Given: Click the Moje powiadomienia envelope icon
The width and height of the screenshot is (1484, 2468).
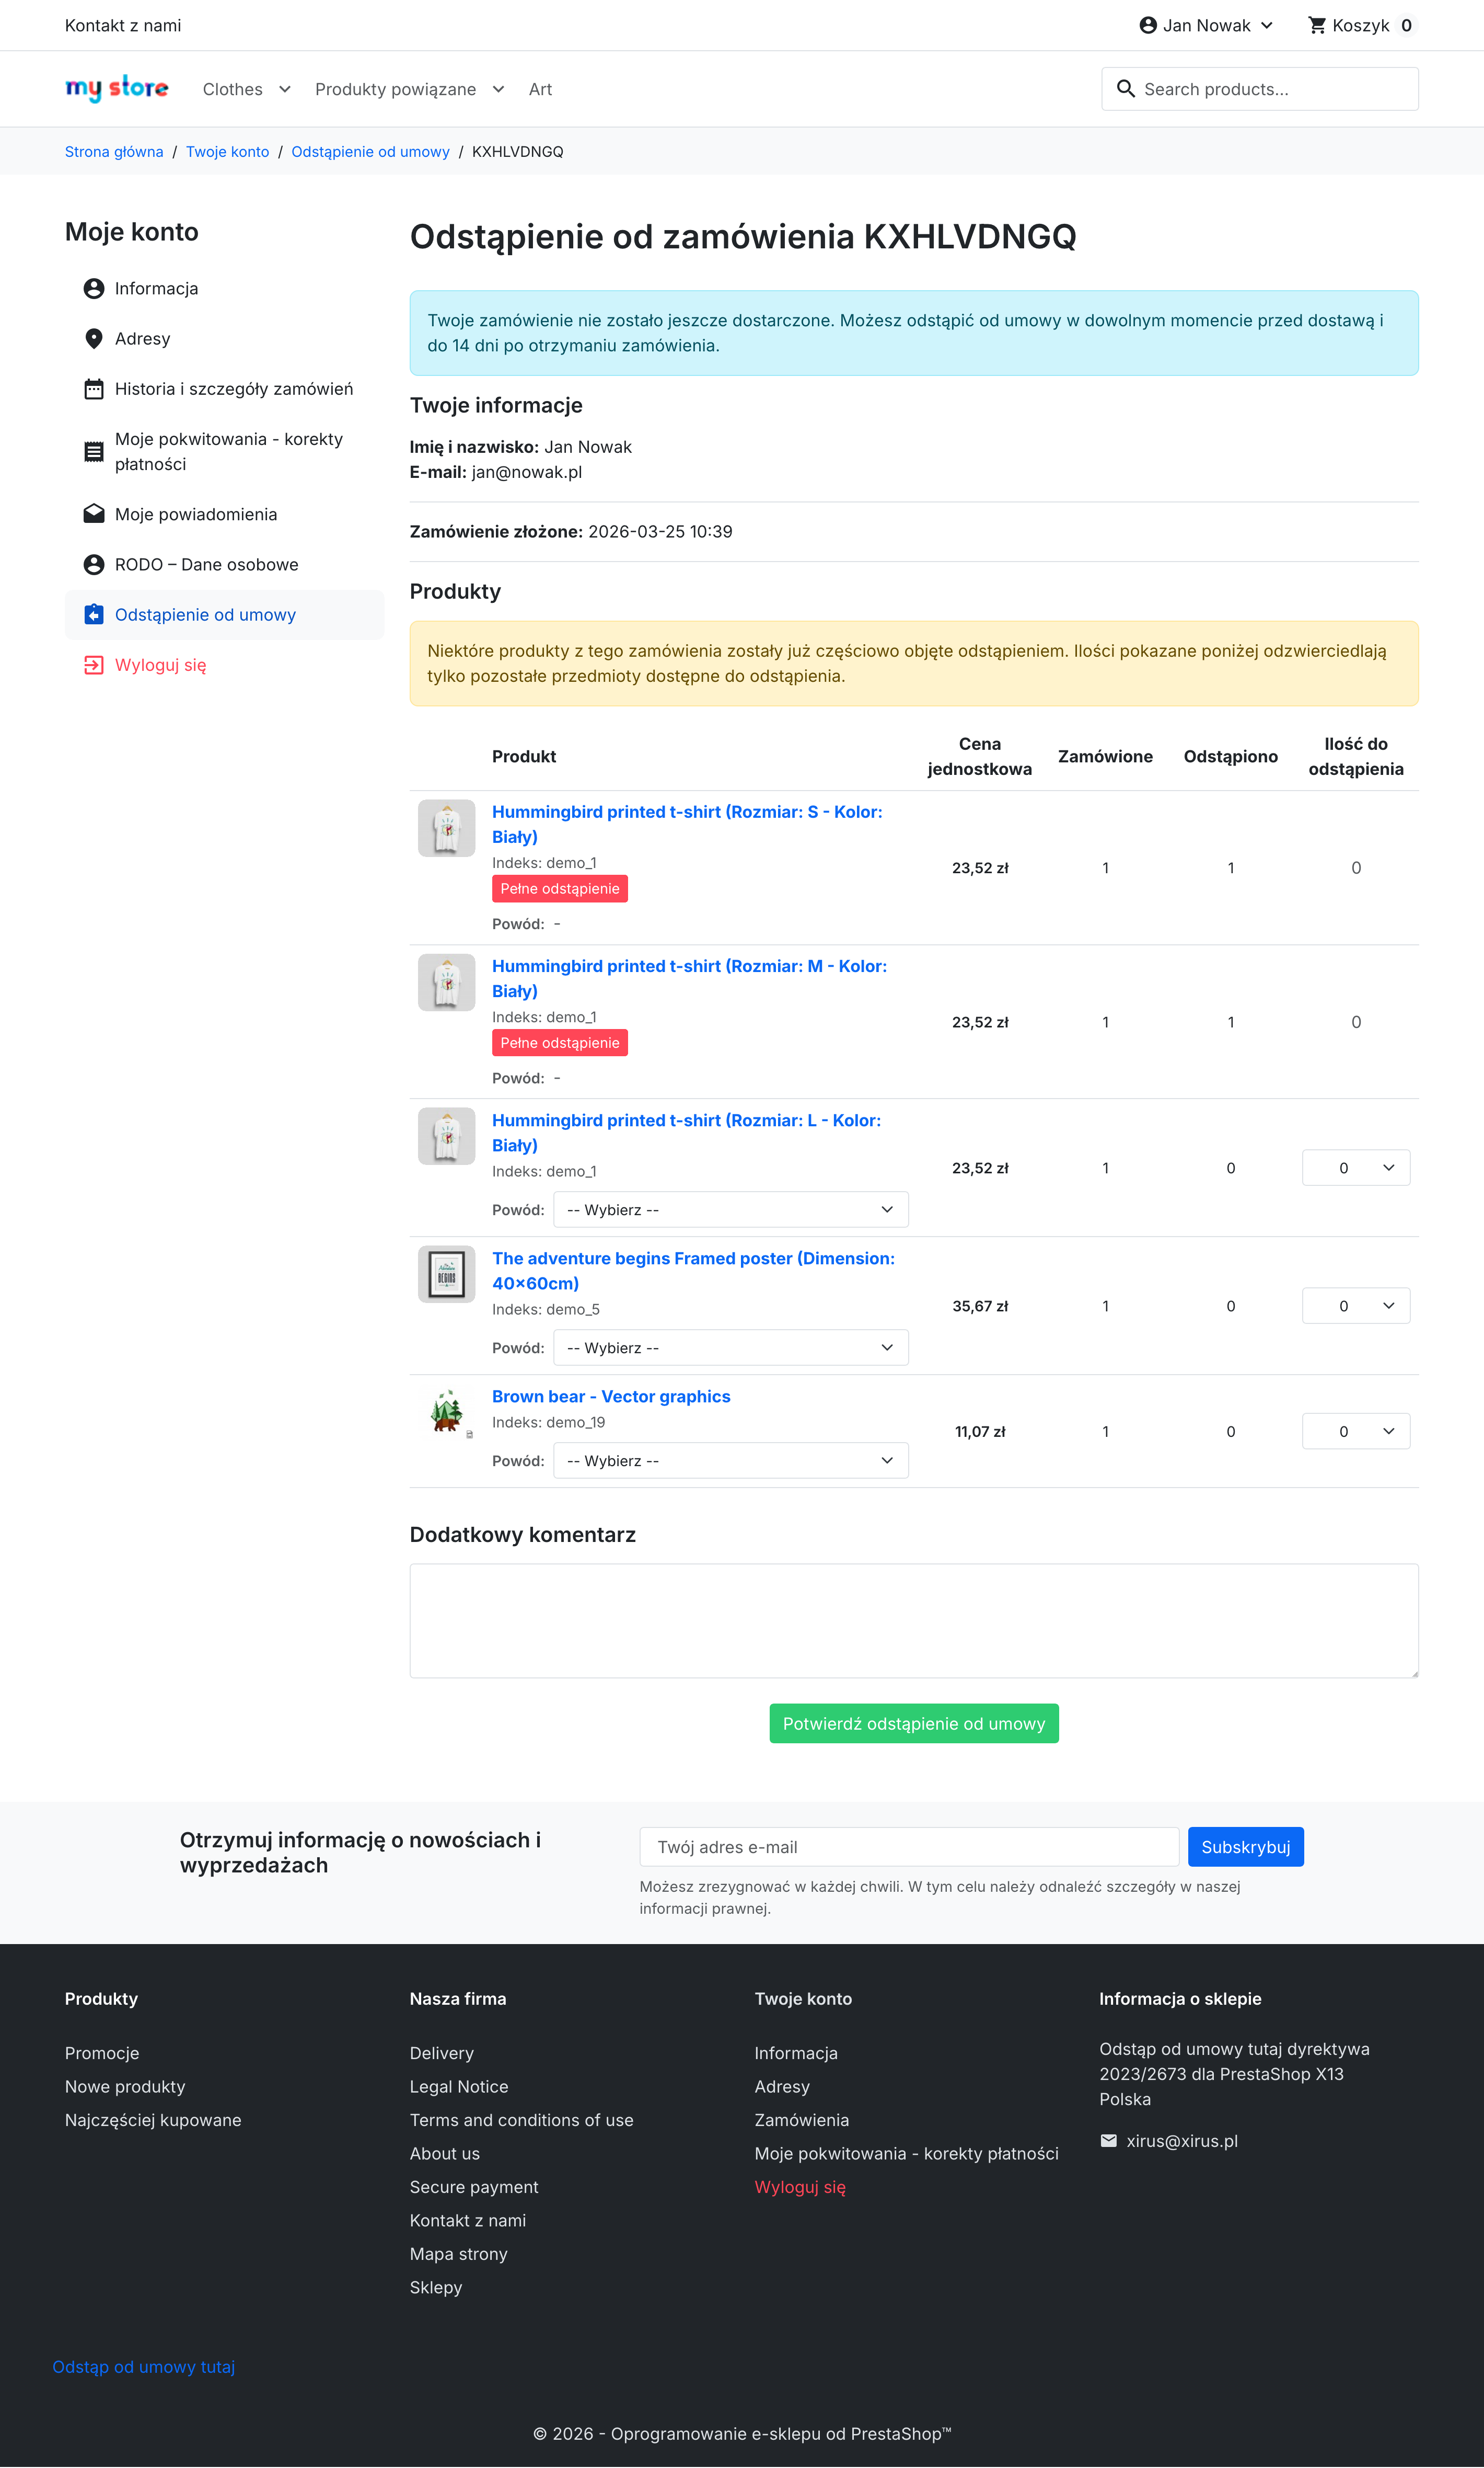Looking at the screenshot, I should pyautogui.click(x=94, y=514).
